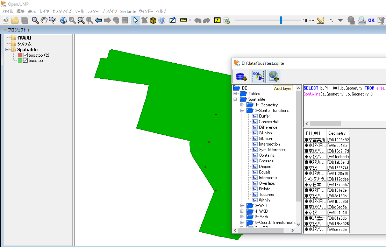Select the arrow cursor selection tool
This screenshot has width=386, height=247.
point(136,20)
